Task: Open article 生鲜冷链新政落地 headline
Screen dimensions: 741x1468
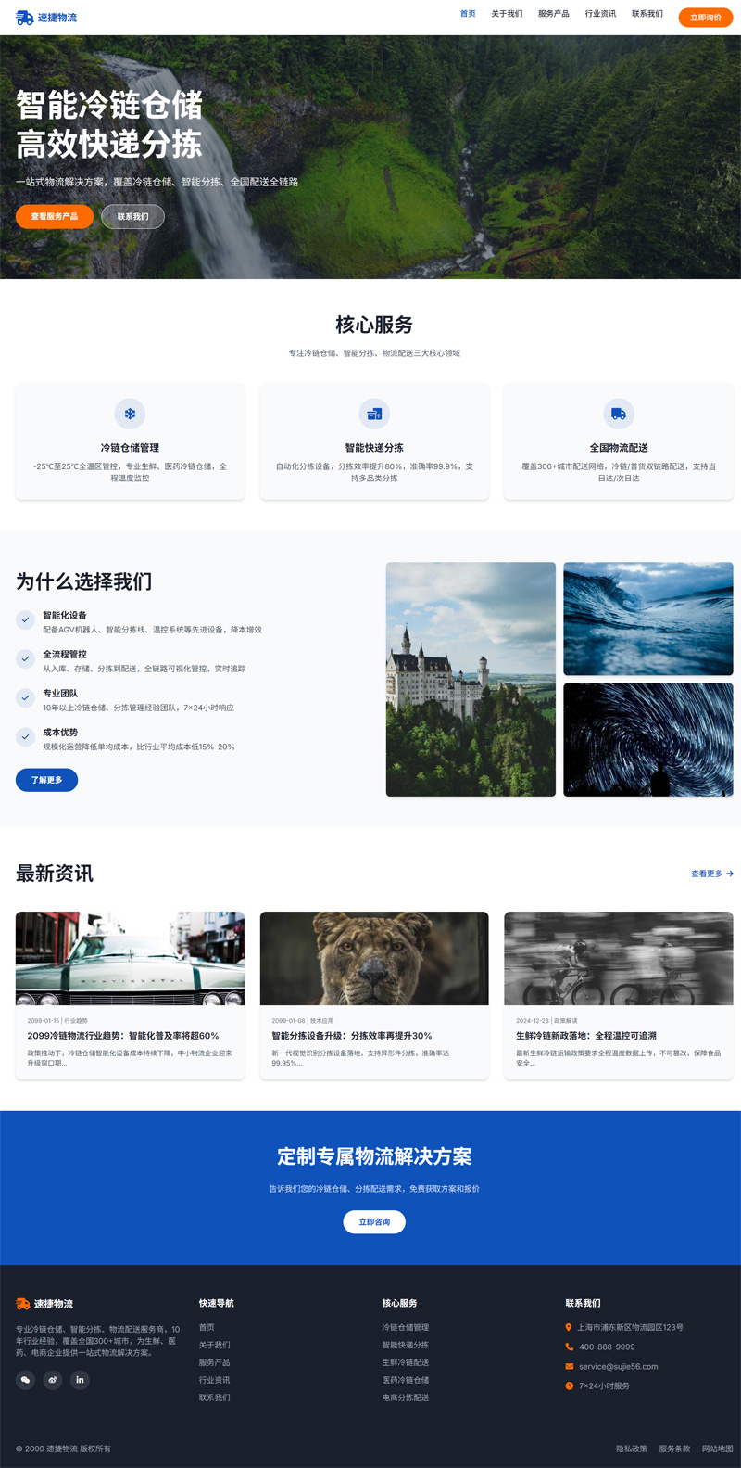Action: point(586,1036)
